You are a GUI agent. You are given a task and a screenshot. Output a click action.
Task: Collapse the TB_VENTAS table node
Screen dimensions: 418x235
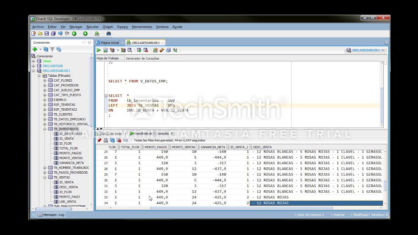[45, 178]
